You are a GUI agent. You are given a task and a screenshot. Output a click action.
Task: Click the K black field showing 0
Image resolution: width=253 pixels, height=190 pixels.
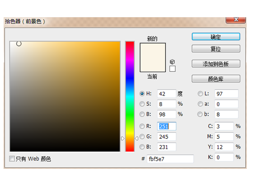pyautogui.click(x=224, y=157)
